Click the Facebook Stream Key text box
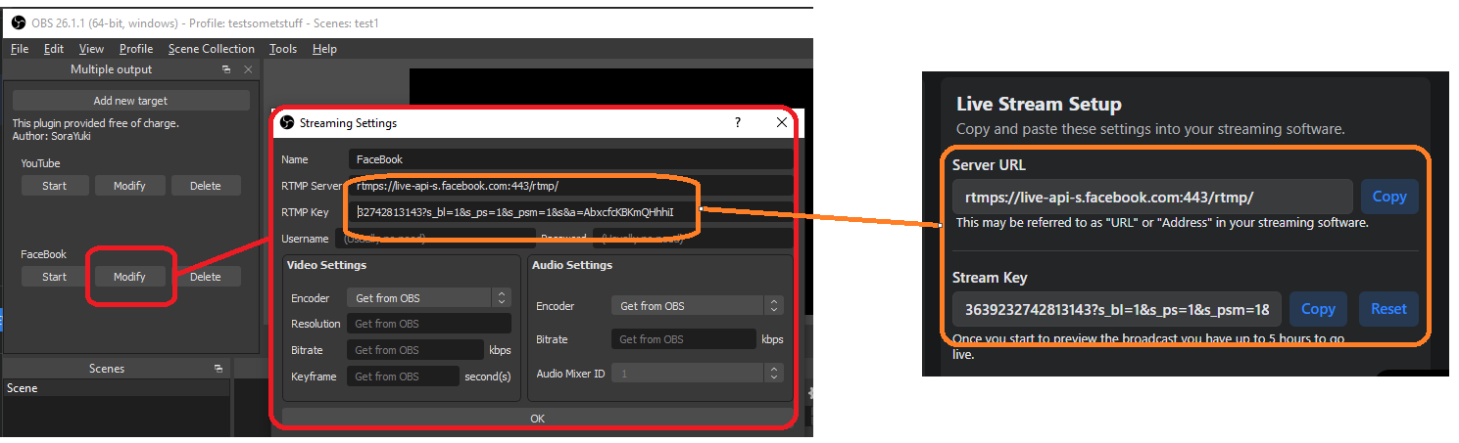 point(1117,309)
